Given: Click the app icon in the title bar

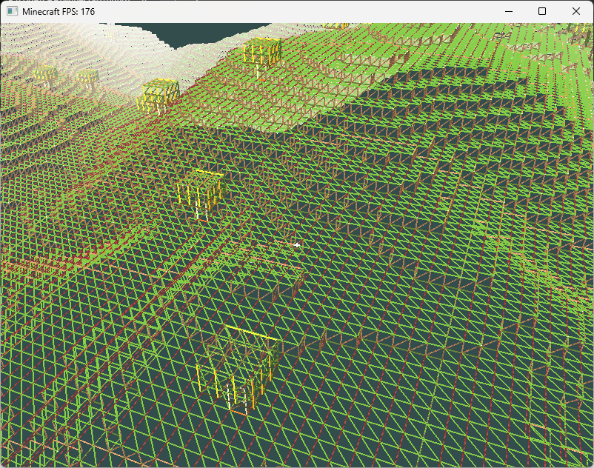Looking at the screenshot, I should click(x=12, y=12).
